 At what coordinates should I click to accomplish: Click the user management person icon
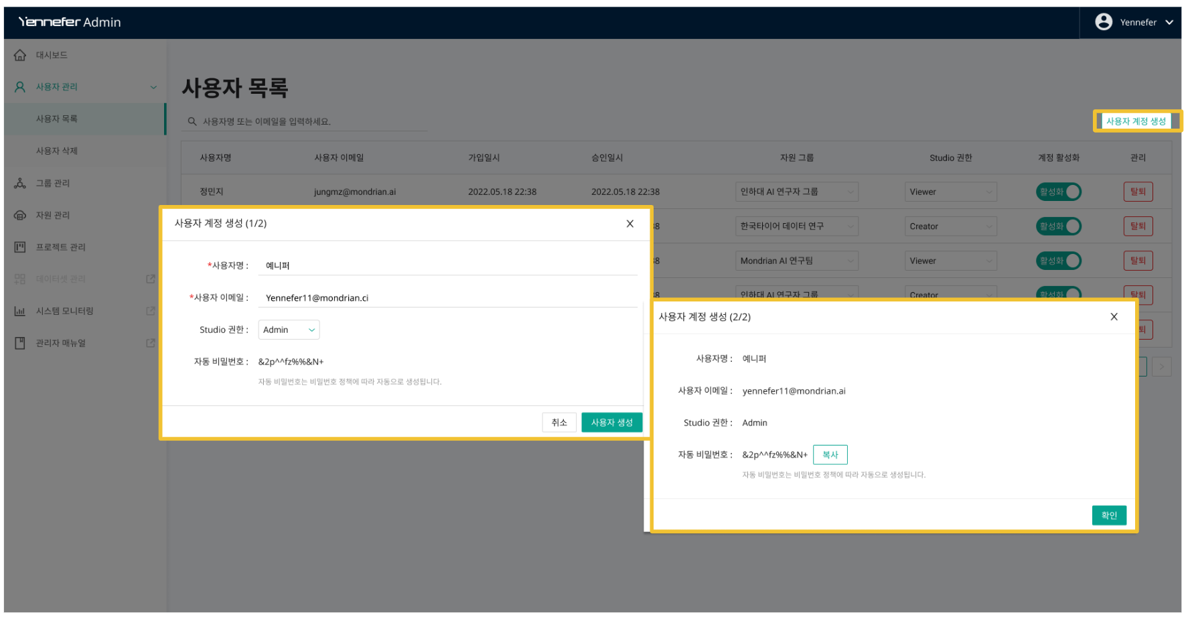click(x=20, y=87)
